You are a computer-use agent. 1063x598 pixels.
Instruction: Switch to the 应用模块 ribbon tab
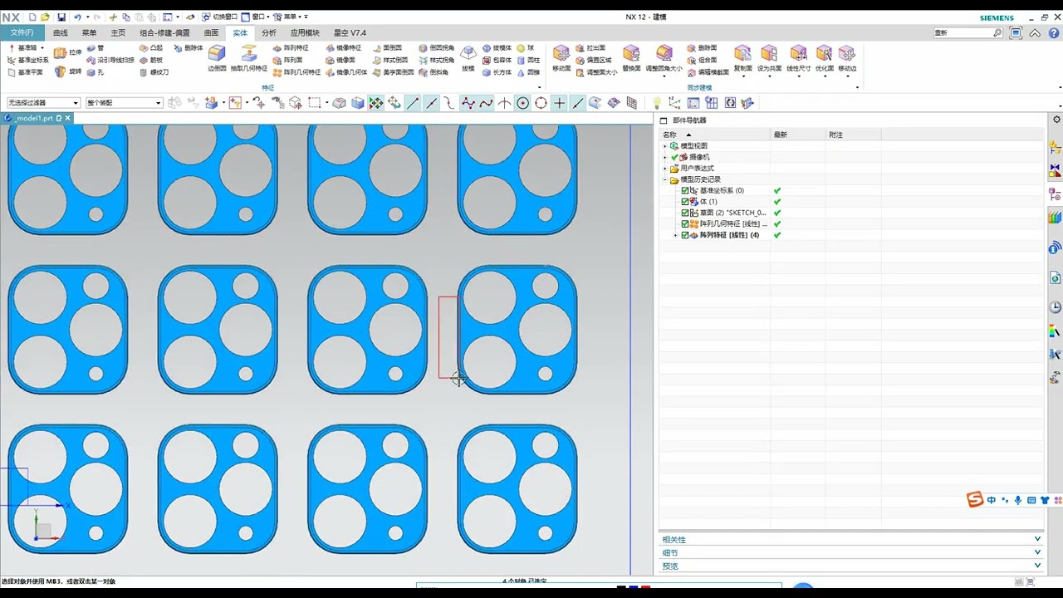(x=305, y=33)
